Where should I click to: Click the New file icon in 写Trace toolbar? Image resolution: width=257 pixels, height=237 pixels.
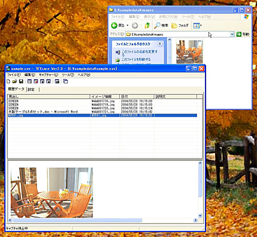(x=8, y=81)
